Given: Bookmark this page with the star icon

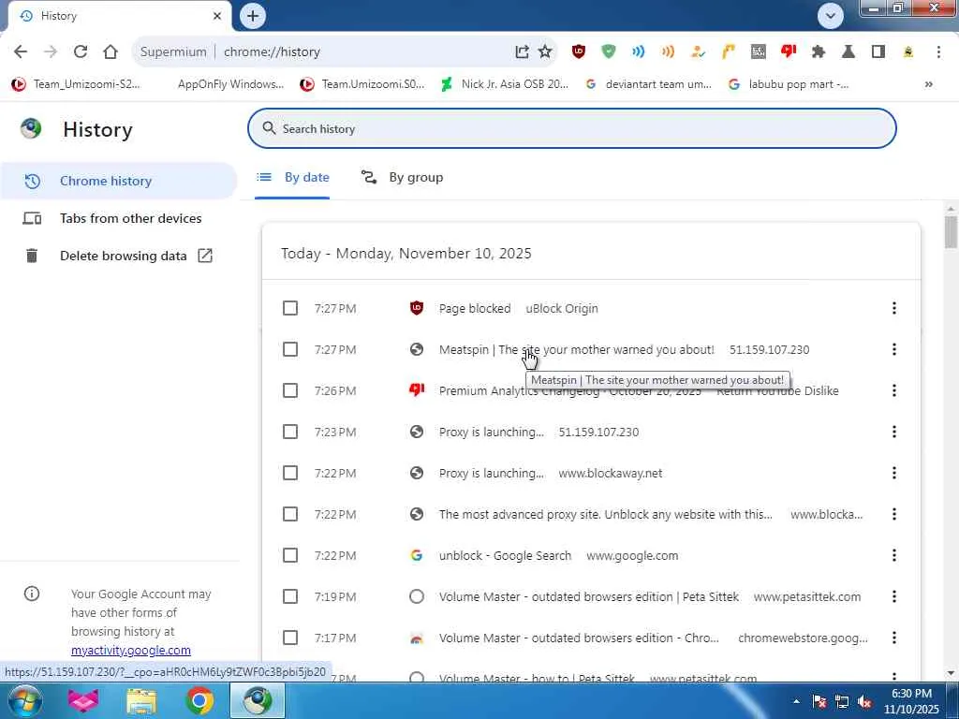Looking at the screenshot, I should tap(545, 52).
